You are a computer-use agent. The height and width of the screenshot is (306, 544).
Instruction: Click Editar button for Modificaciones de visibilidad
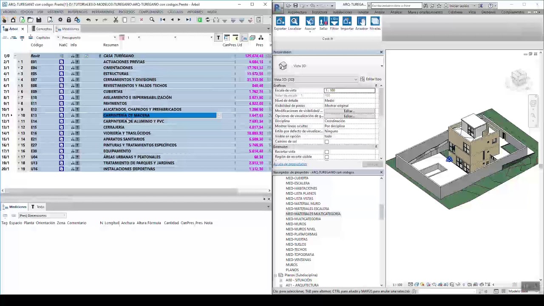click(349, 111)
